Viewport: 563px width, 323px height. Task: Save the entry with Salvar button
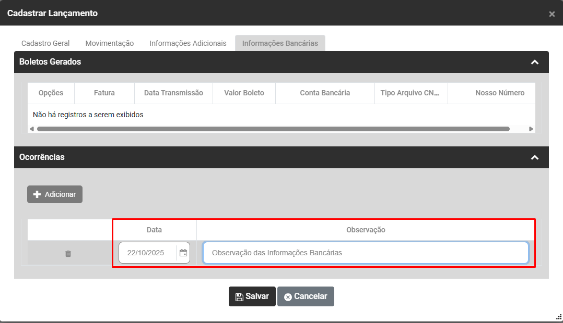click(x=252, y=296)
